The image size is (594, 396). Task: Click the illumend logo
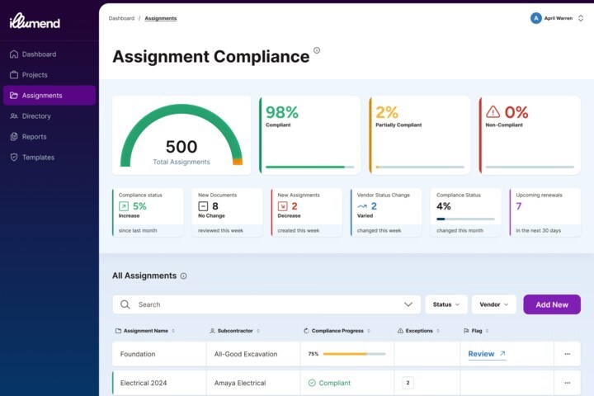click(x=35, y=21)
